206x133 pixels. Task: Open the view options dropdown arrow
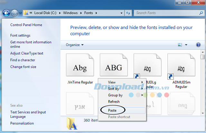pyautogui.click(x=186, y=45)
